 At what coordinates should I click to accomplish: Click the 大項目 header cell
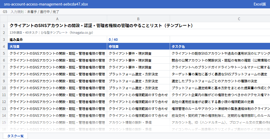[x=57, y=46]
